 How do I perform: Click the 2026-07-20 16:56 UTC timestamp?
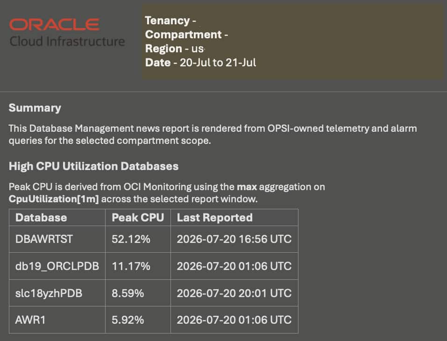234,239
